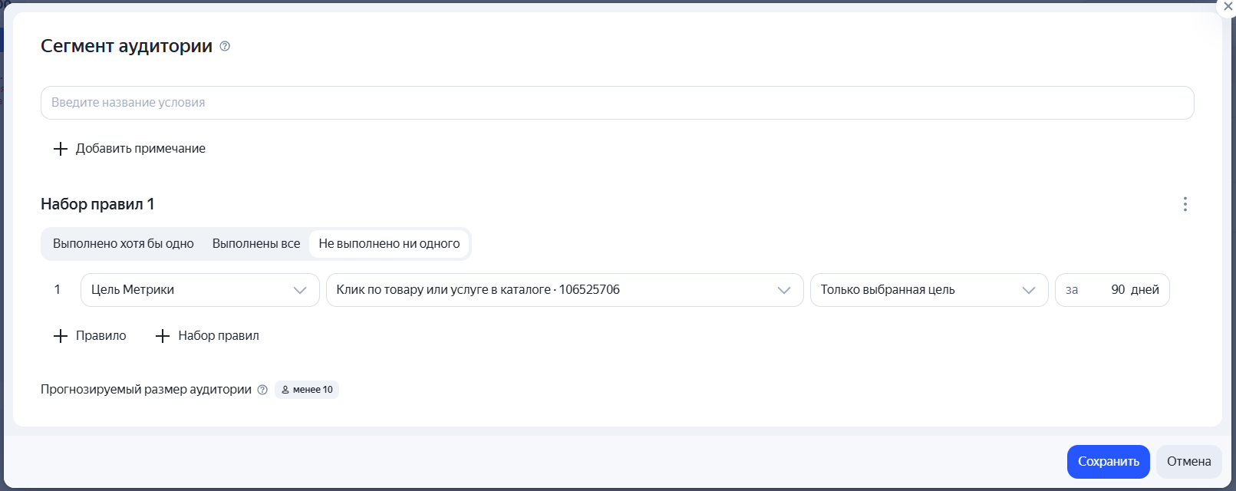Image resolution: width=1236 pixels, height=491 pixels.
Task: Click the plus icon next to Добавить примечание
Action: [61, 149]
